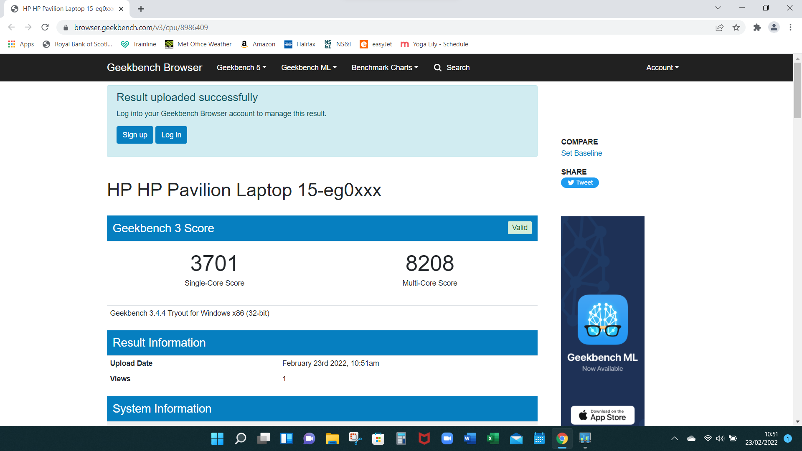
Task: Open File Explorer from the taskbar
Action: click(332, 438)
